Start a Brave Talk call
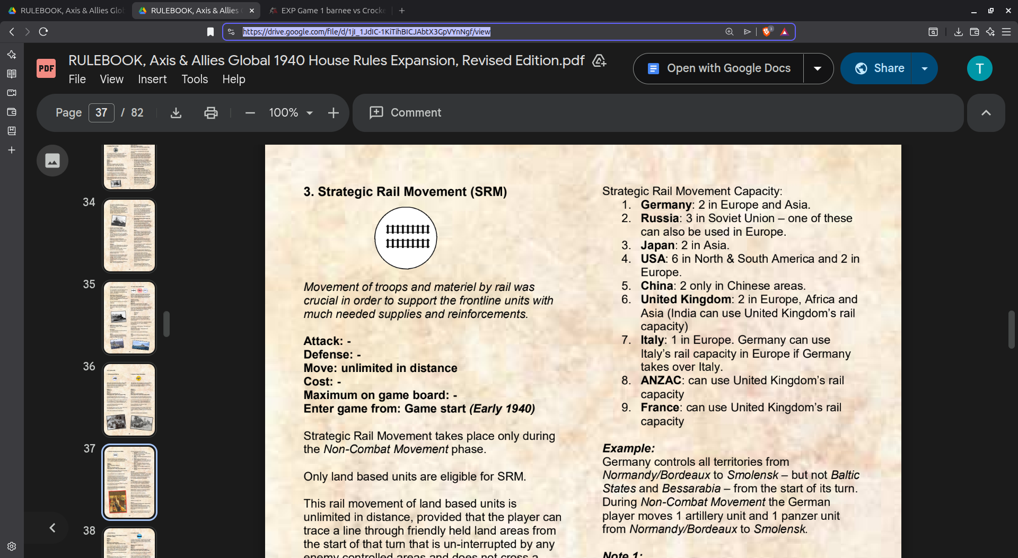The image size is (1018, 558). (12, 93)
